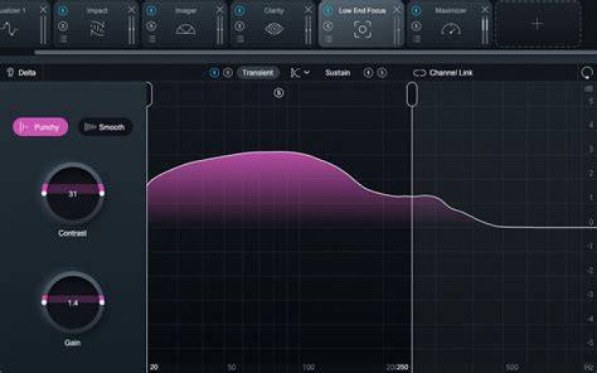Choose the Punchy mode button

(41, 127)
